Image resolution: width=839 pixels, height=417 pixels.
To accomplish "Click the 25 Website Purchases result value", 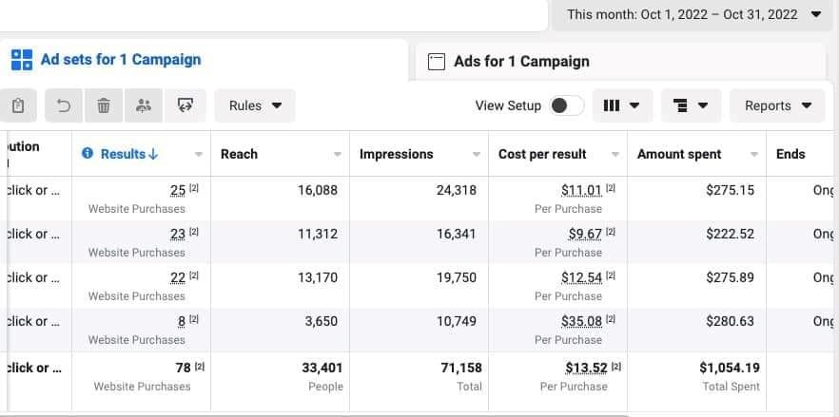I will tap(177, 190).
